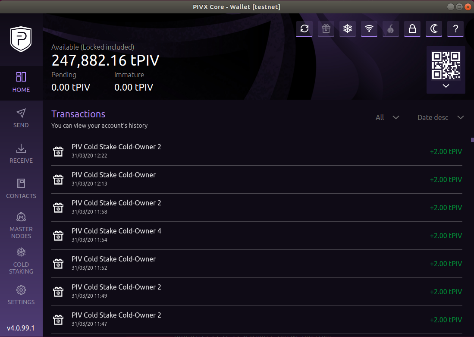Click gift icon of 11:52 transaction

(x=58, y=264)
